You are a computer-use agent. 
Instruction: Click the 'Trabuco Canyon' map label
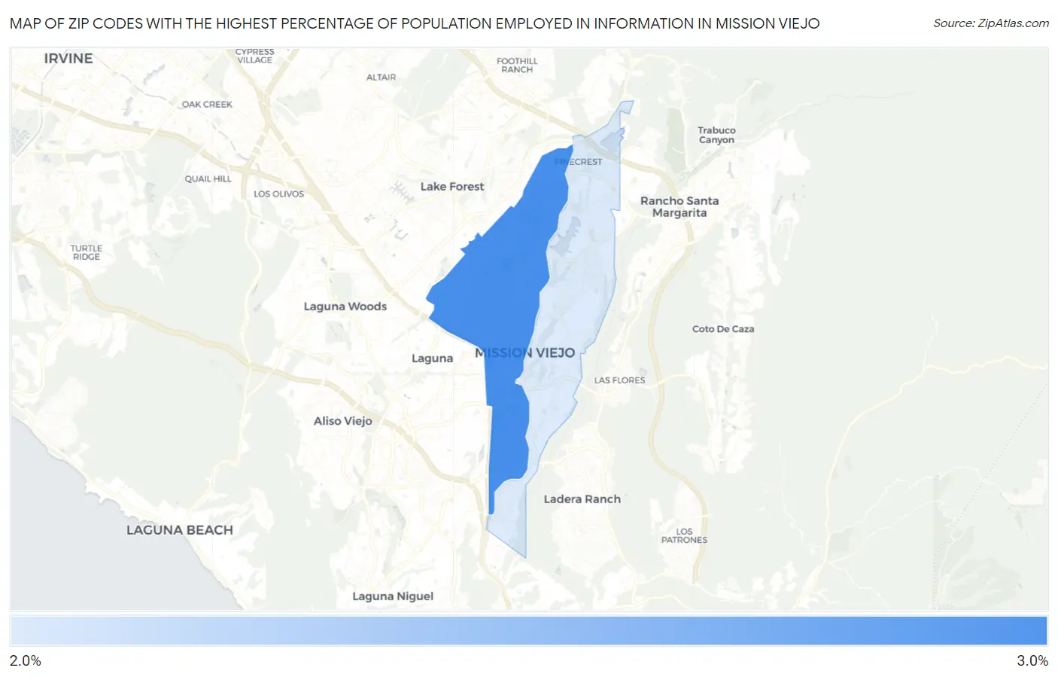(x=716, y=135)
